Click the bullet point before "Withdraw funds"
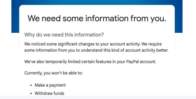The image size is (196, 99). (31, 94)
